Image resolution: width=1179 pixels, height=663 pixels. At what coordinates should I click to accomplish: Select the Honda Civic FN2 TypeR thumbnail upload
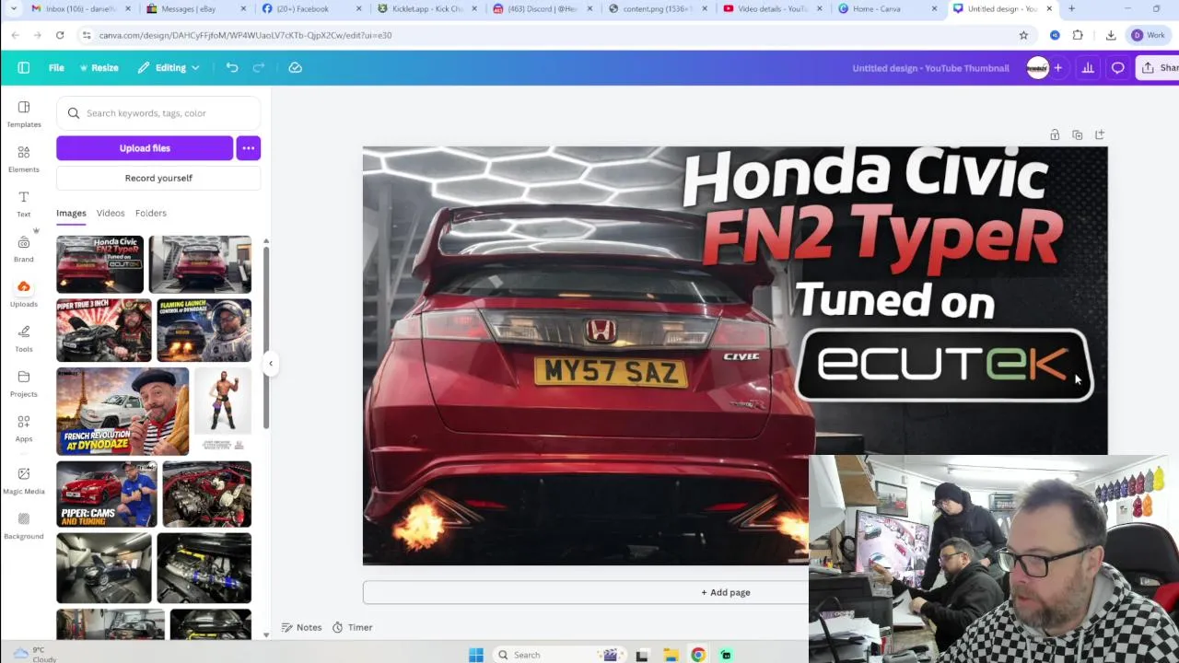click(x=99, y=264)
